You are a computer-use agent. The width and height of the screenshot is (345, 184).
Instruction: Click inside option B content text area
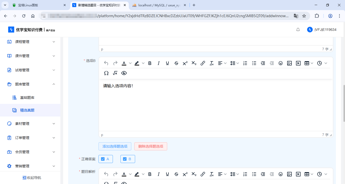(x=216, y=106)
